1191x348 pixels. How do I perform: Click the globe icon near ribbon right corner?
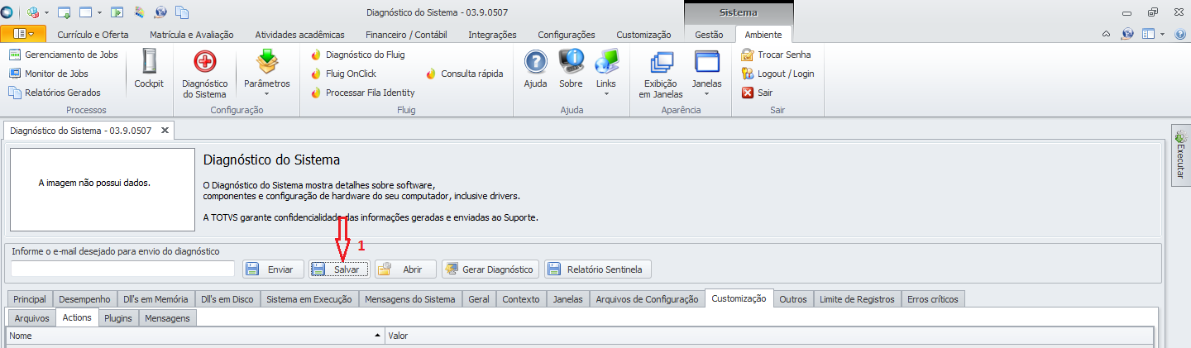point(1127,34)
